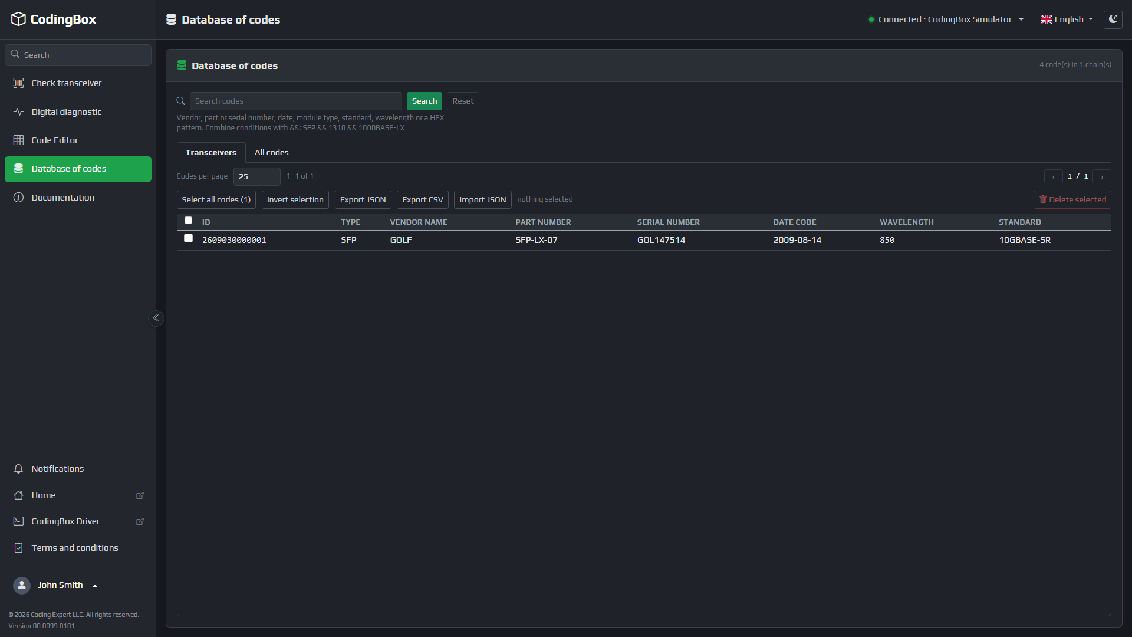Image resolution: width=1132 pixels, height=637 pixels.
Task: Click the Documentation info icon
Action: pos(19,198)
